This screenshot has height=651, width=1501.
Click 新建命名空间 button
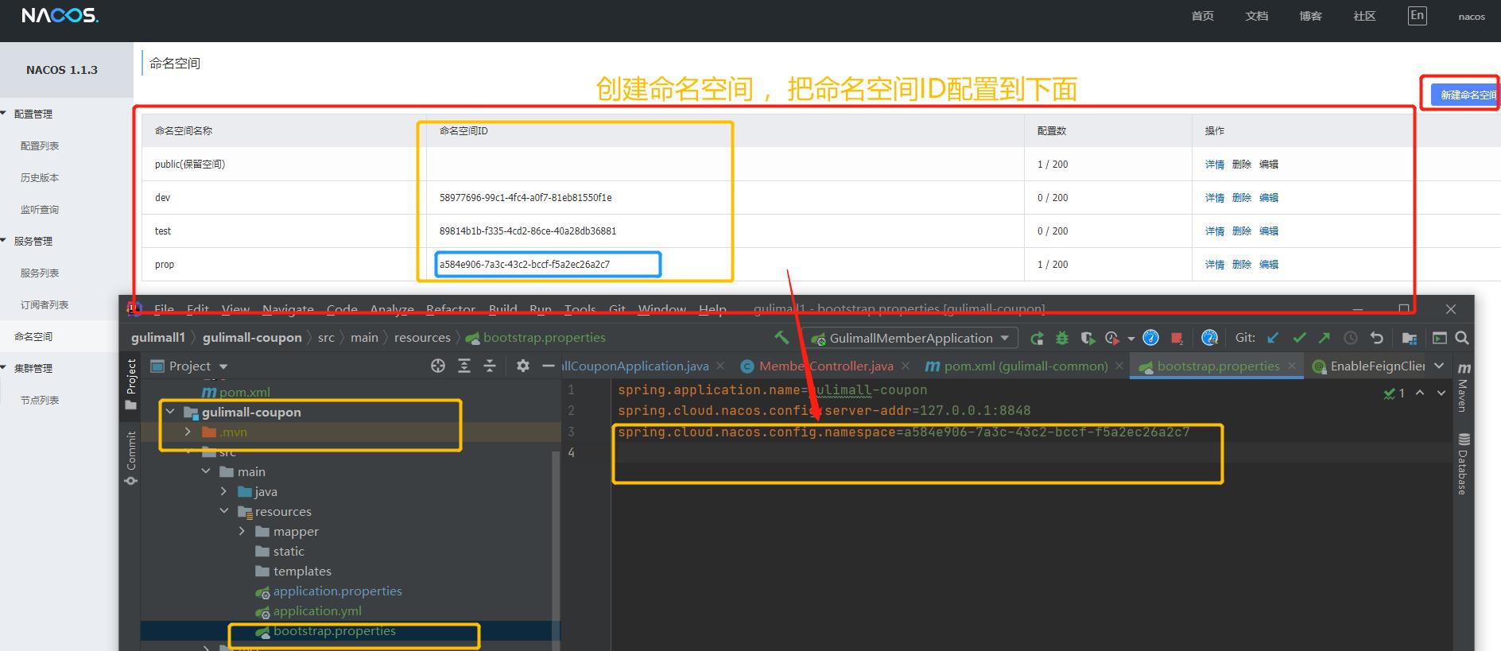[1464, 95]
